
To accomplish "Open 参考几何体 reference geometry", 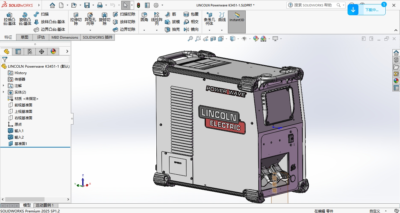I will [x=209, y=19].
